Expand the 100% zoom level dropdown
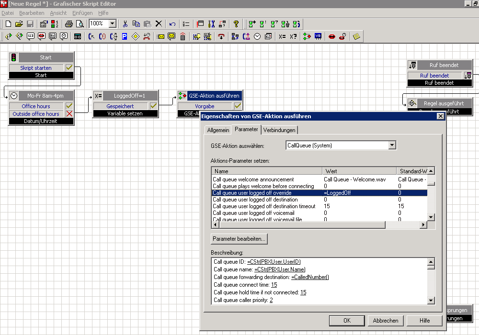The height and width of the screenshot is (335, 479). (112, 23)
